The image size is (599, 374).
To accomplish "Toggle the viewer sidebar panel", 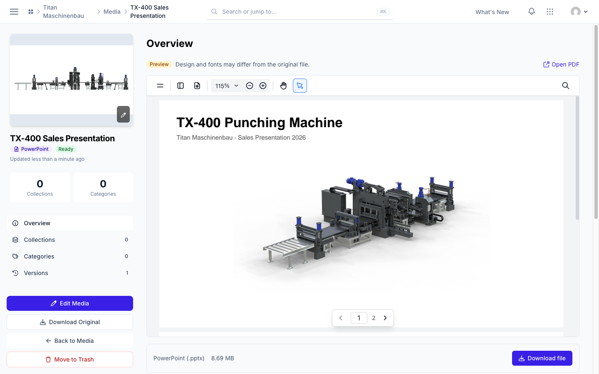I will 181,86.
